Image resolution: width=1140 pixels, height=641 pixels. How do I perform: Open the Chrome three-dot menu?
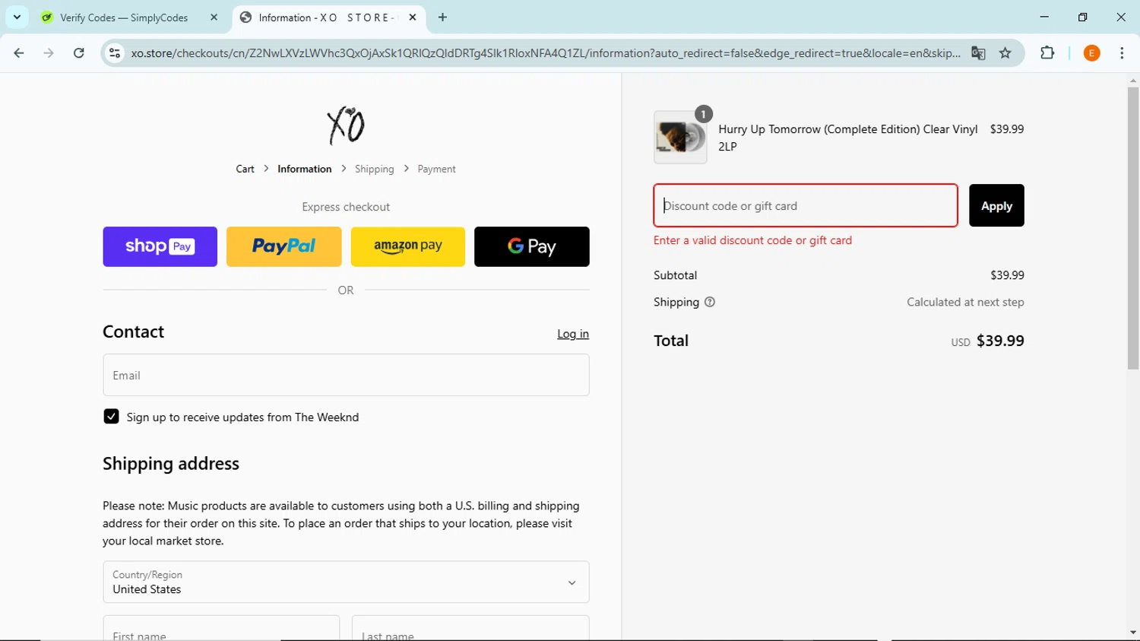1122,53
